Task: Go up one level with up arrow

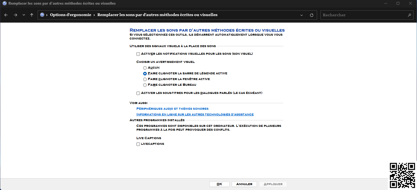Action: (x=32, y=15)
